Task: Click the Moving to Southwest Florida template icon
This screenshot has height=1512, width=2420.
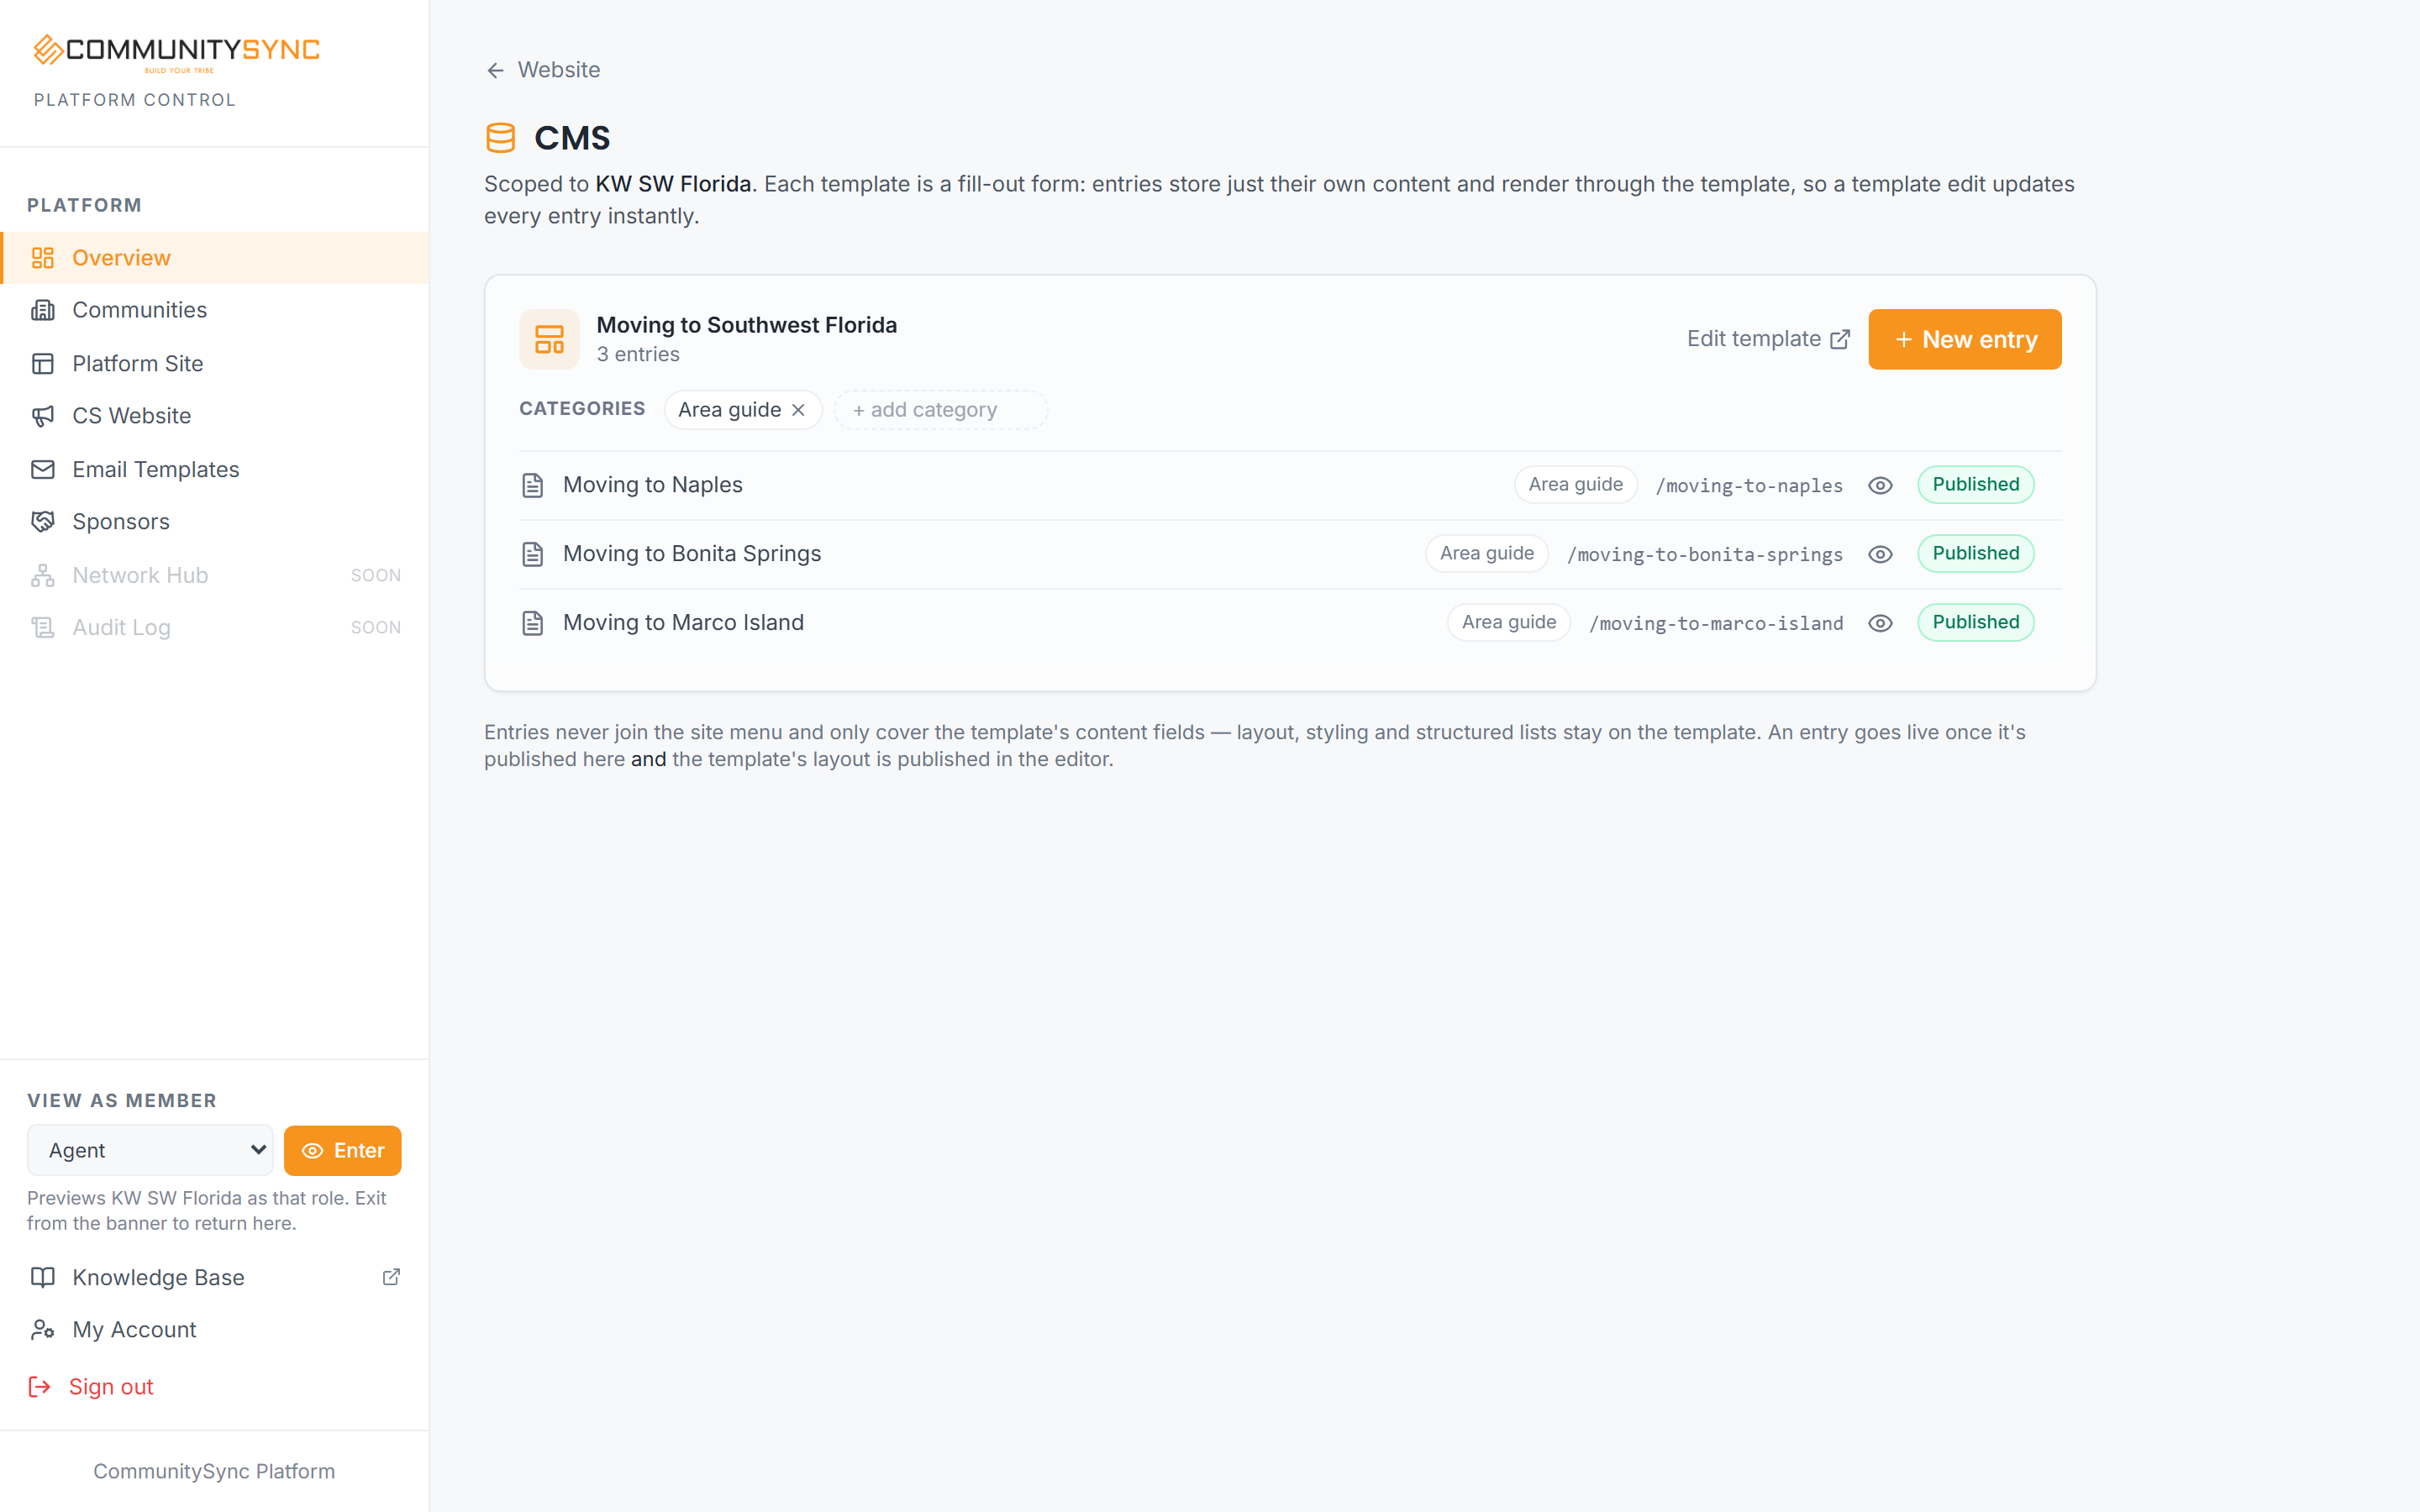Action: [x=549, y=339]
